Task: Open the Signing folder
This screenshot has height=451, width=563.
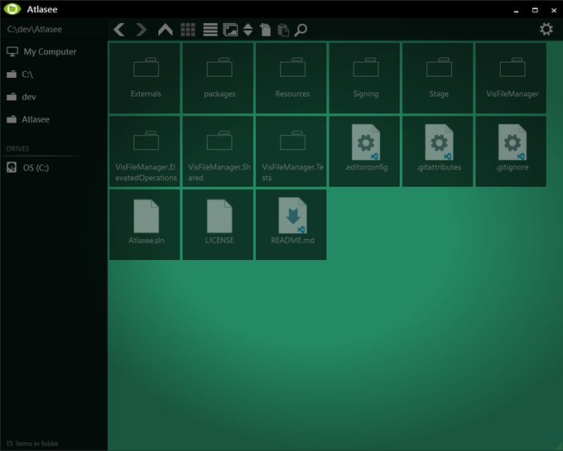Action: [x=364, y=78]
